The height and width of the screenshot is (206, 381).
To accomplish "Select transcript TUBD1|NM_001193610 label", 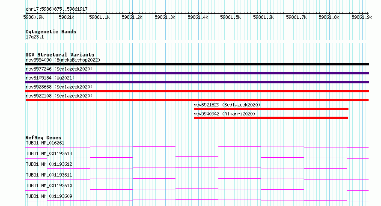I will coord(49,185).
